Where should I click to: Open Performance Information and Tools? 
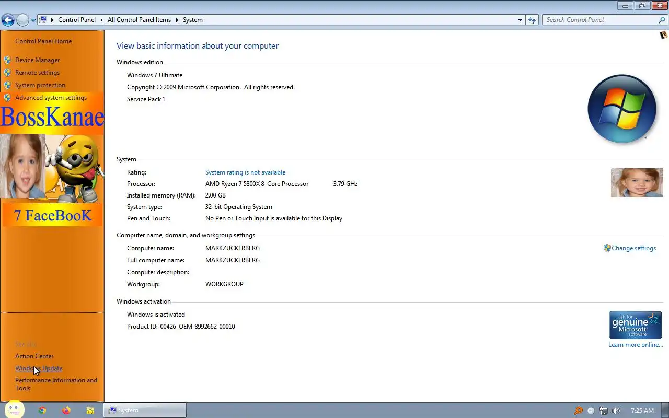click(56, 384)
